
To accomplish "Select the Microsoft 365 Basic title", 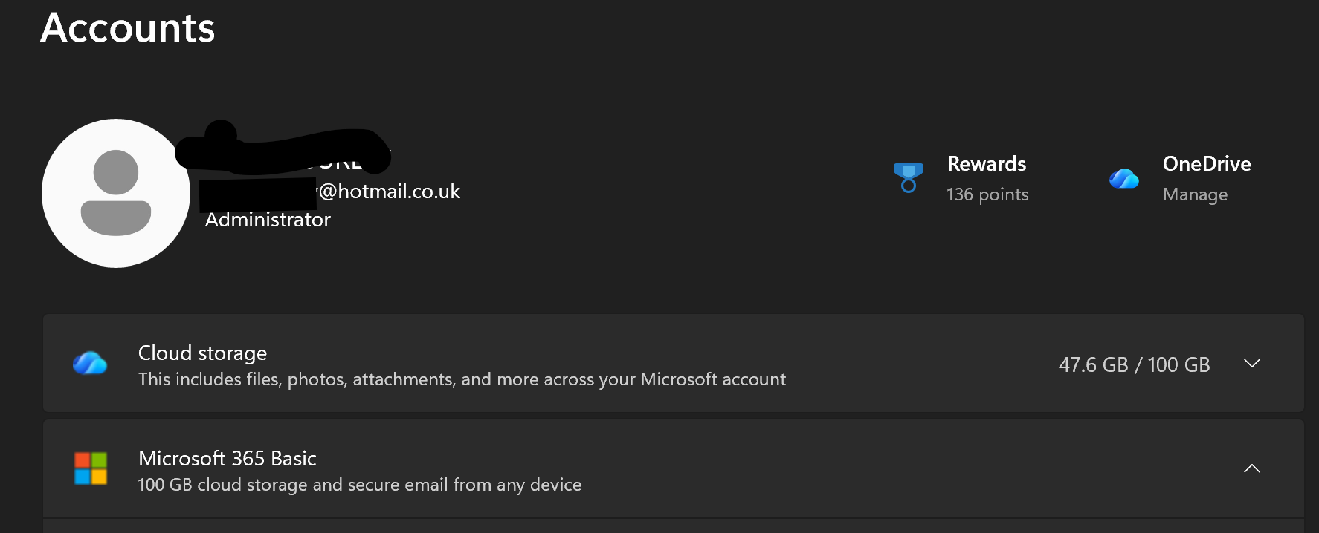I will (227, 459).
